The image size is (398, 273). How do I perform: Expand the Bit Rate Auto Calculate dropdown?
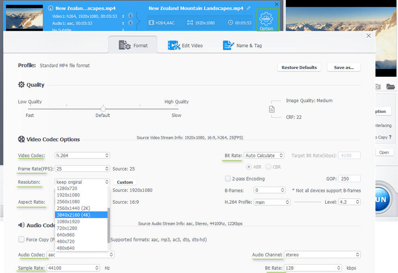click(264, 155)
